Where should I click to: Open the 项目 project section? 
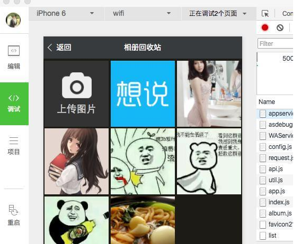(x=14, y=145)
